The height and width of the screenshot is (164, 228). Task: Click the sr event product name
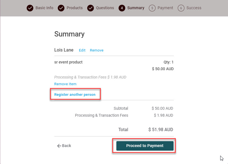click(68, 62)
